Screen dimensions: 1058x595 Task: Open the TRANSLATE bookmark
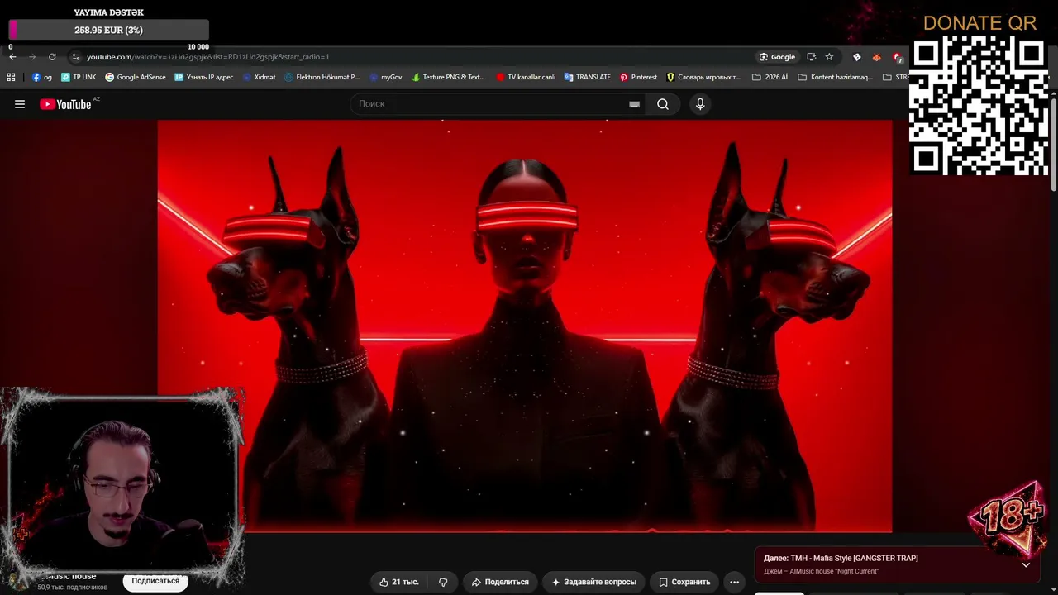tap(588, 77)
